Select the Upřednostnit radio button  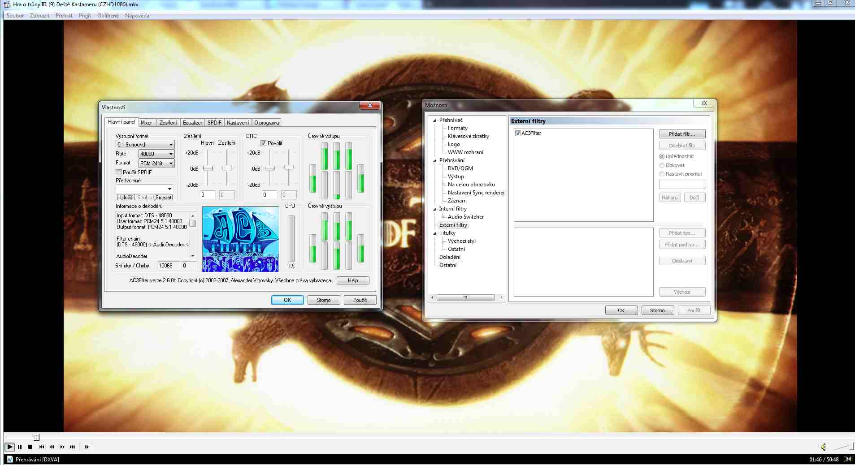click(x=662, y=156)
